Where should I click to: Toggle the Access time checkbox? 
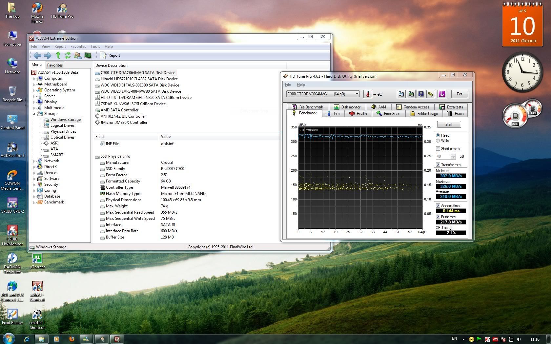tap(438, 206)
